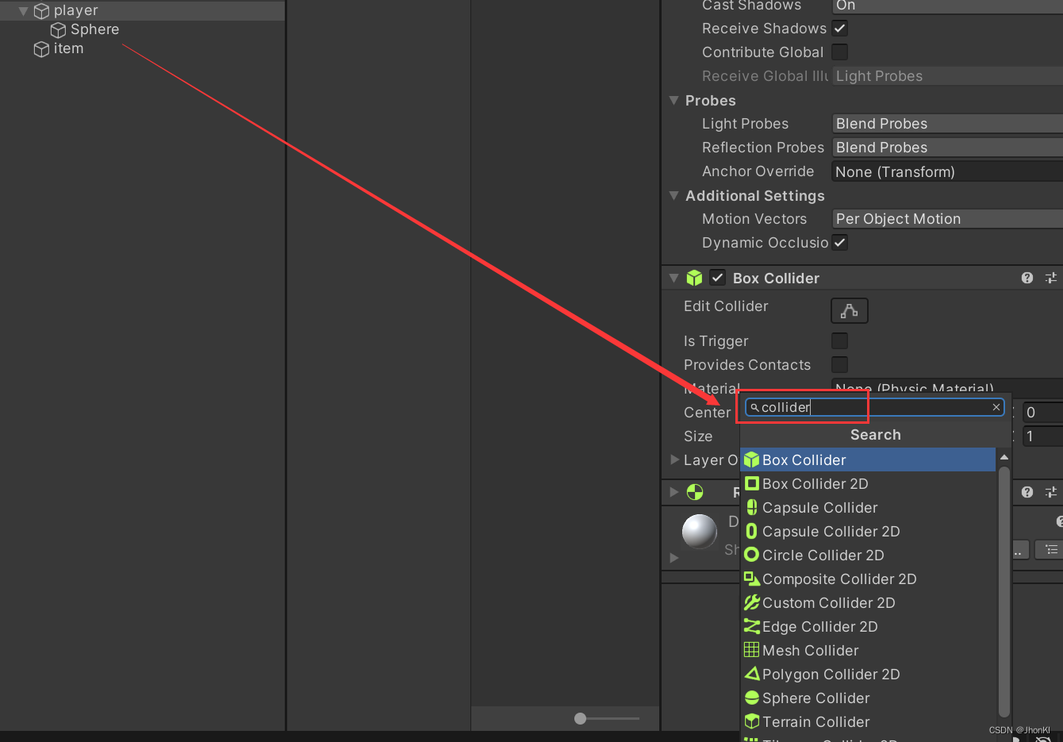1063x742 pixels.
Task: Choose Capsule Collider component
Action: click(x=868, y=508)
